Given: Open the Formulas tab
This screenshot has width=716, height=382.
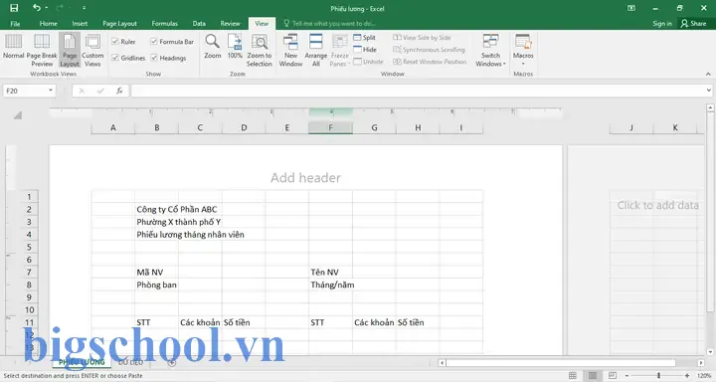Looking at the screenshot, I should [164, 23].
